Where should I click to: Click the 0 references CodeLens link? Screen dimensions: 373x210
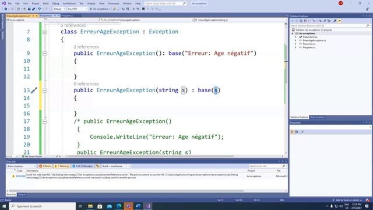[86, 84]
